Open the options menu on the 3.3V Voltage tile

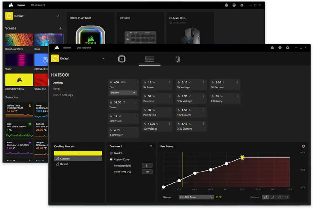pos(203,96)
